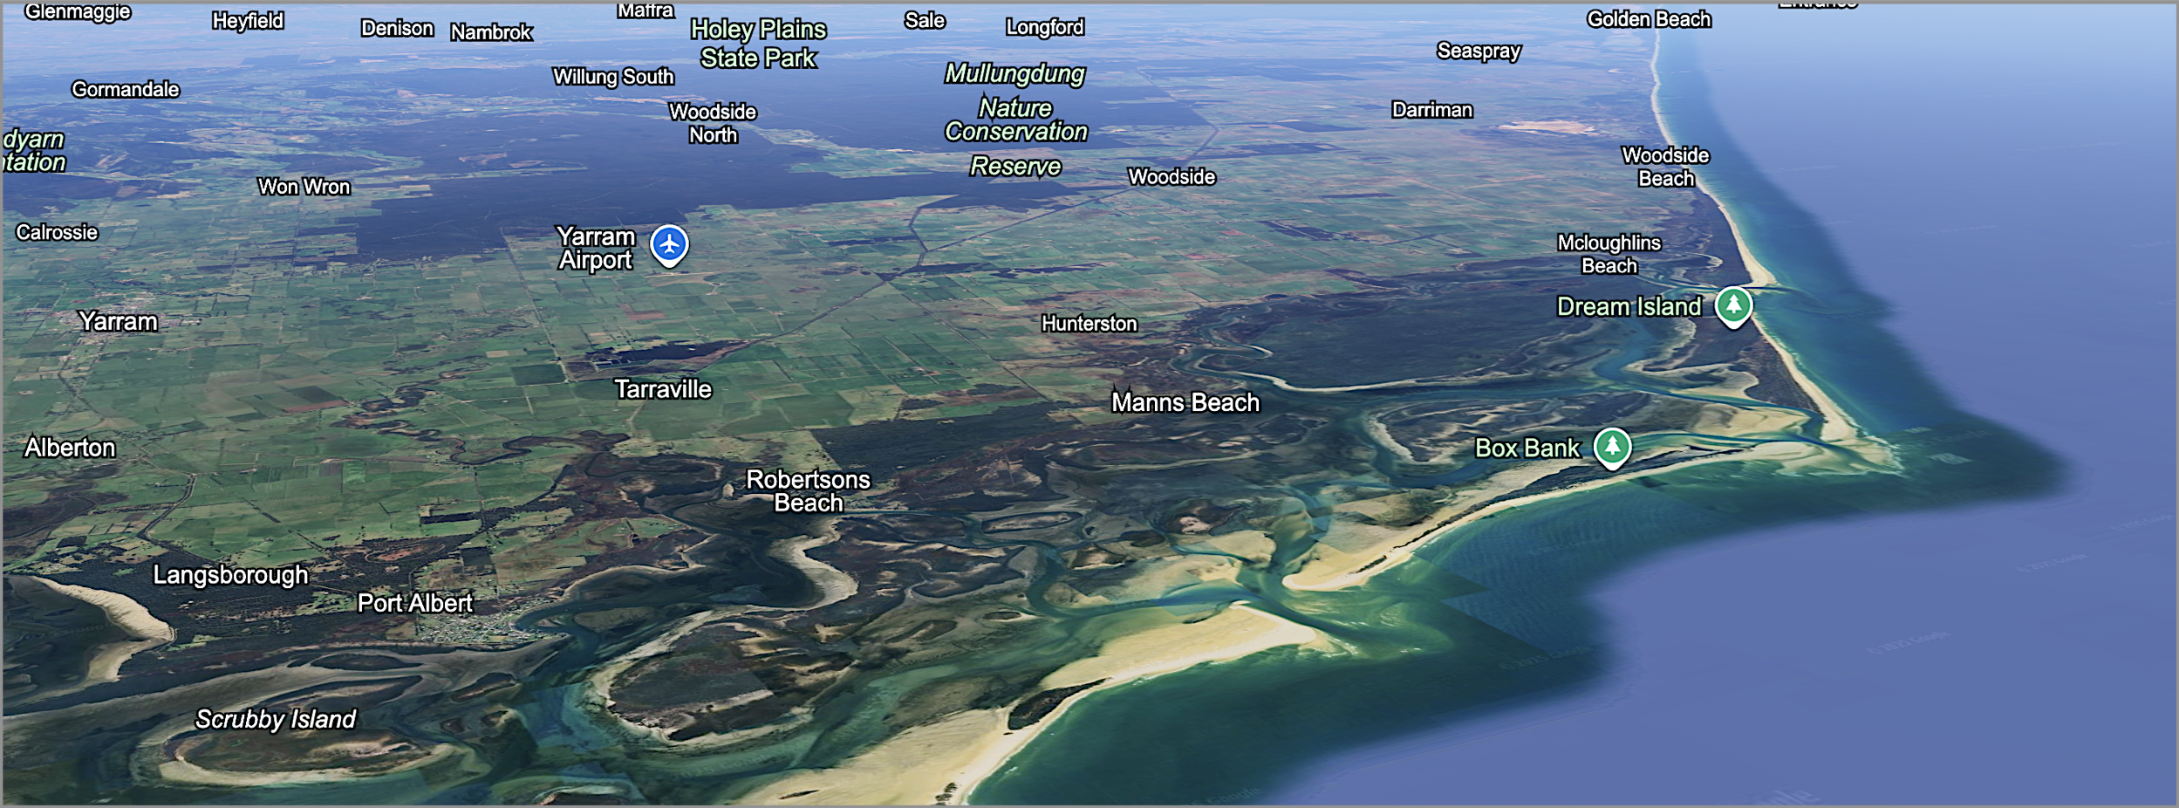Open the Box Bank park marker
This screenshot has height=808, width=2179.
pos(1611,447)
